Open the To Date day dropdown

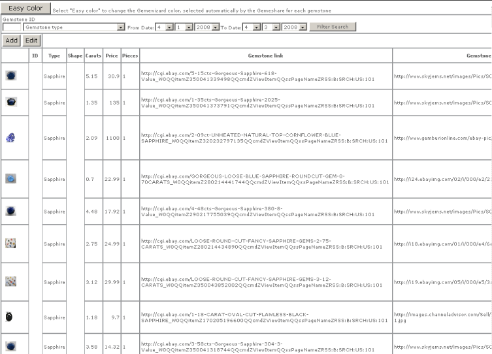tap(276, 27)
